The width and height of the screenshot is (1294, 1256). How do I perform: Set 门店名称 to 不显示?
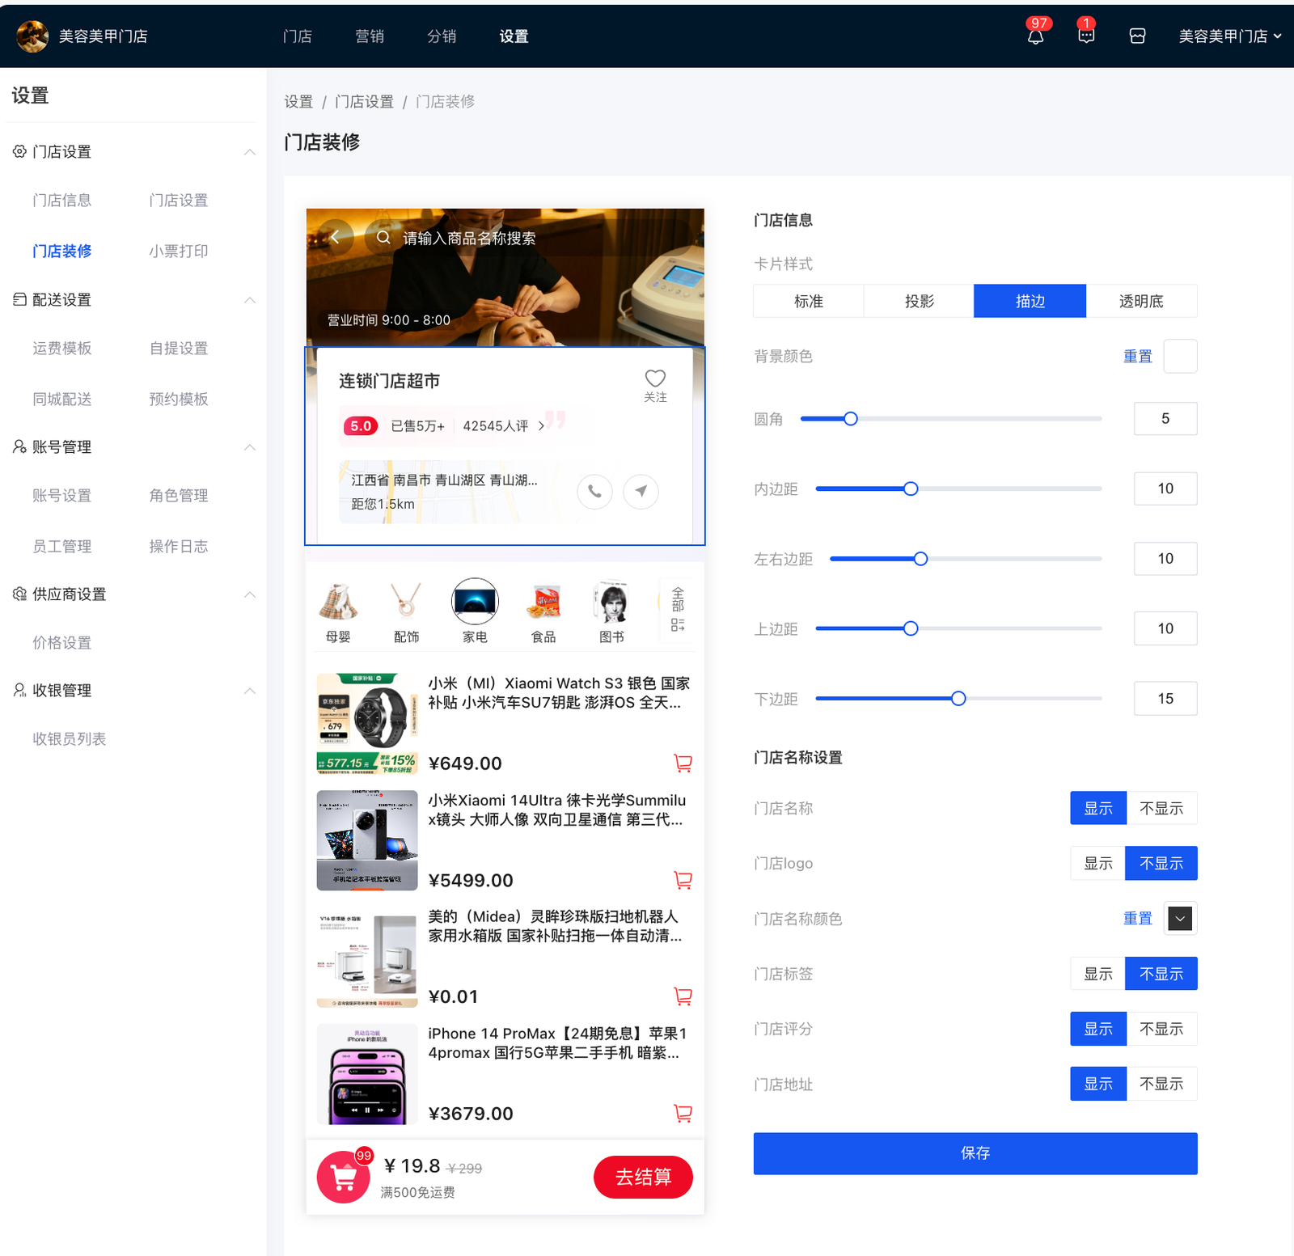(1161, 809)
